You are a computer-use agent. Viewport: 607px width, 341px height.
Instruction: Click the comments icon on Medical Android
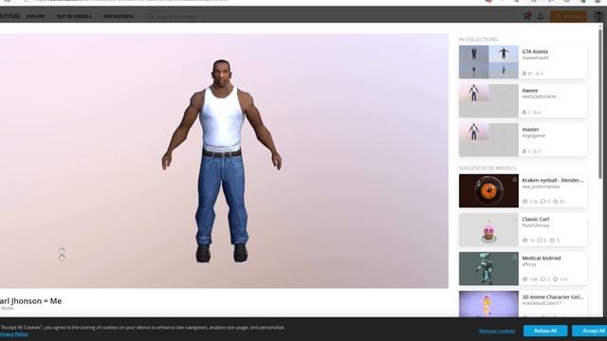point(543,279)
